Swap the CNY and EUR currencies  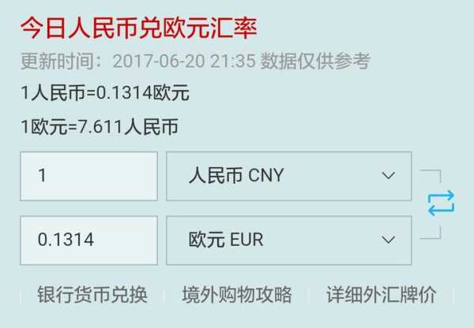click(441, 203)
